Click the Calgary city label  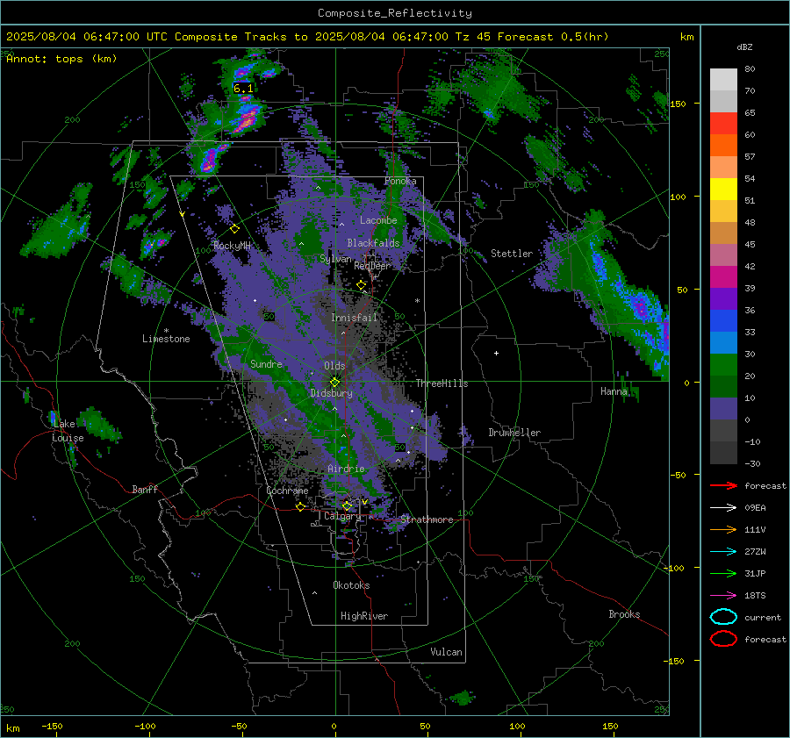pyautogui.click(x=342, y=516)
